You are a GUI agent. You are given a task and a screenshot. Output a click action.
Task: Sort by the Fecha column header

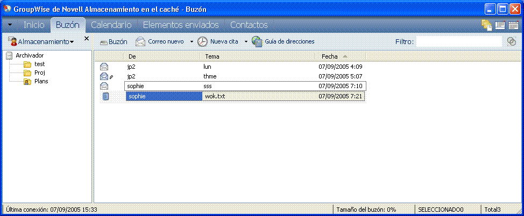[x=341, y=56]
